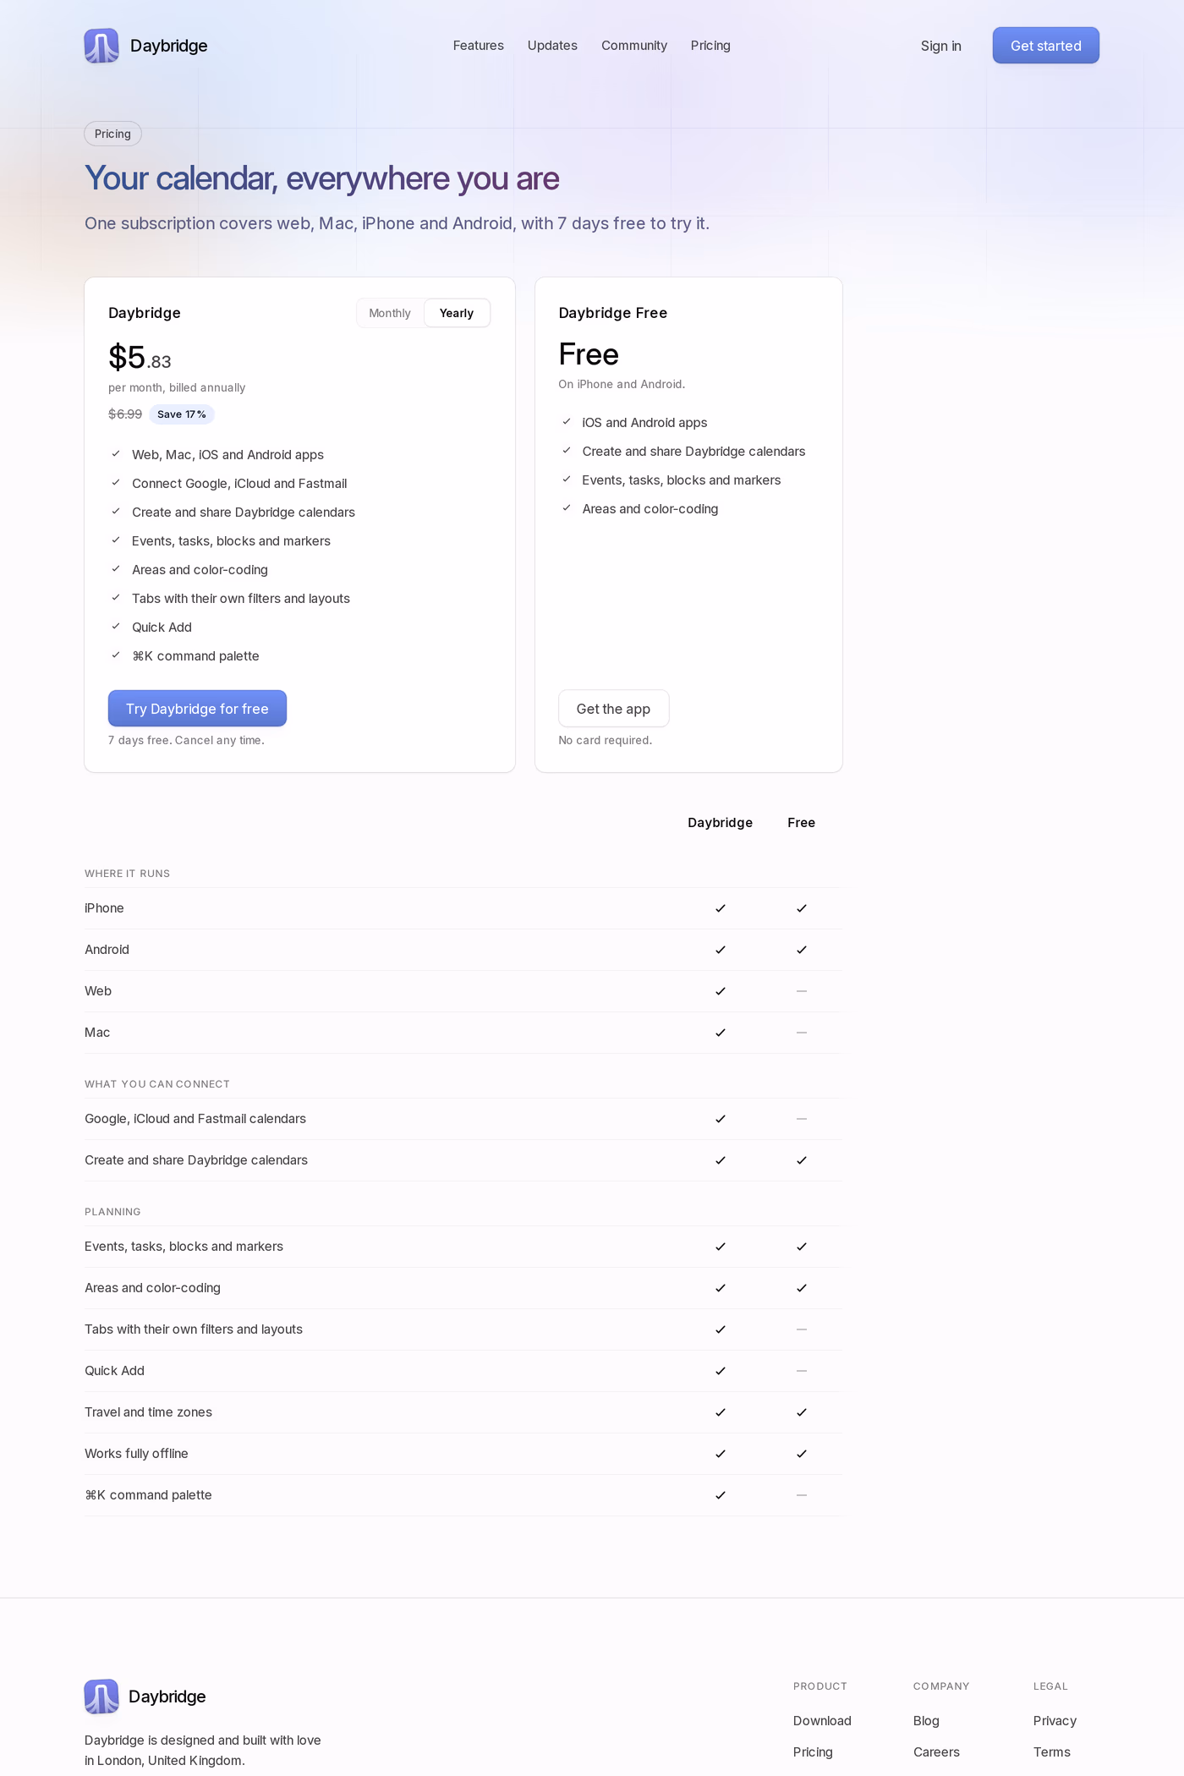Click the Get the app button

[x=613, y=709]
